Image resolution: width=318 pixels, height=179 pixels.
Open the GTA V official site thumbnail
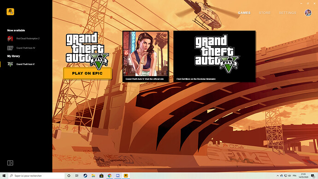pyautogui.click(x=146, y=56)
